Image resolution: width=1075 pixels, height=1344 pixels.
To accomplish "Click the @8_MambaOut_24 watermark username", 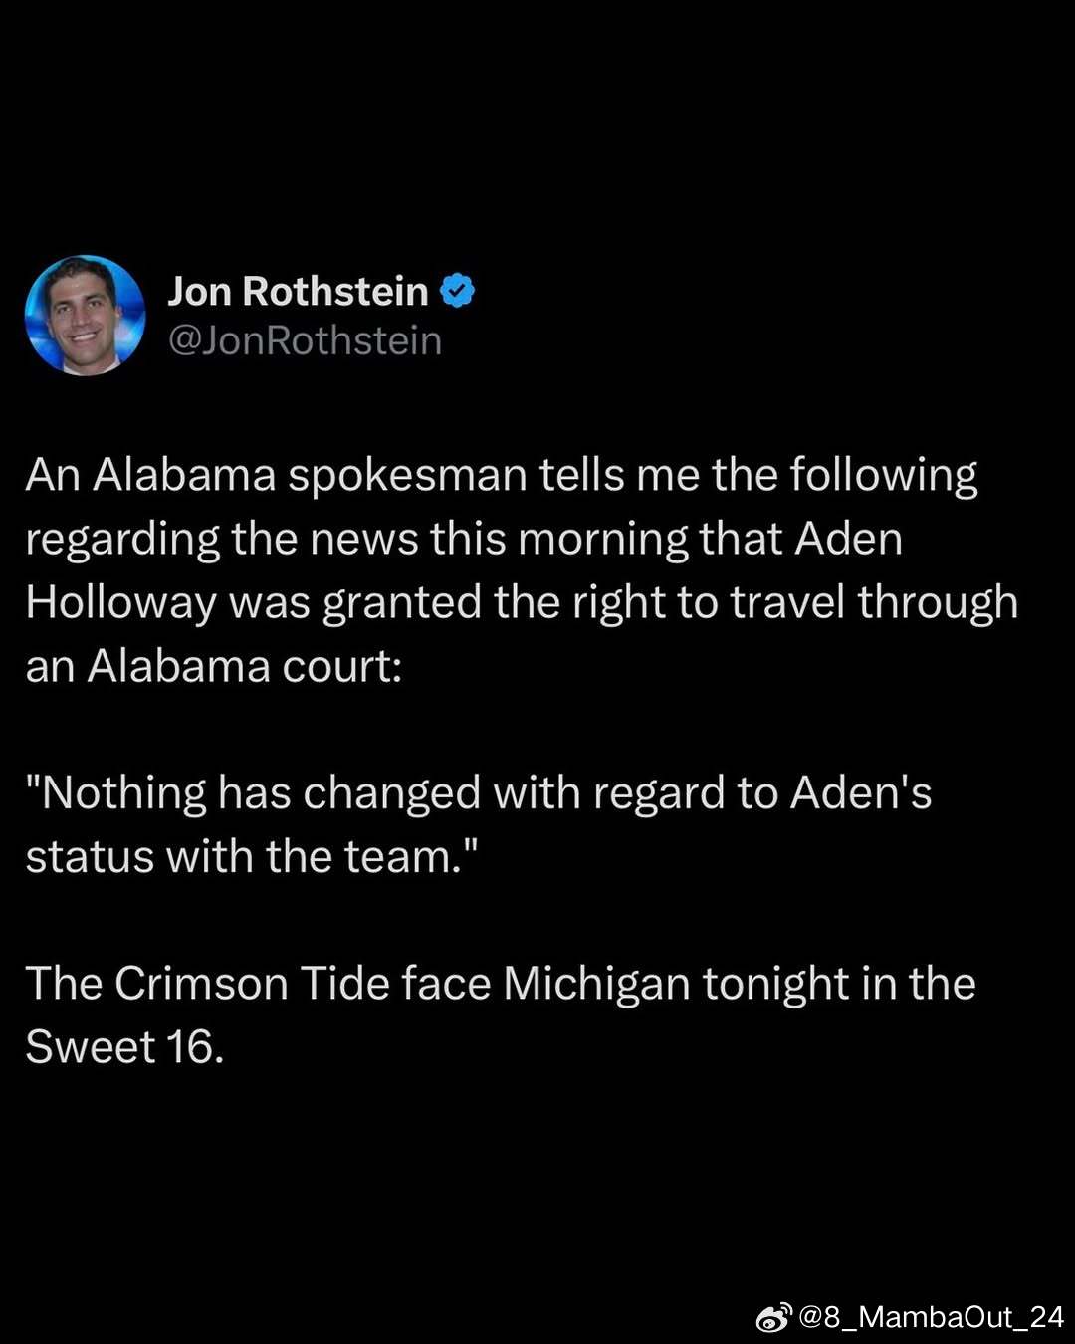I will click(932, 1317).
